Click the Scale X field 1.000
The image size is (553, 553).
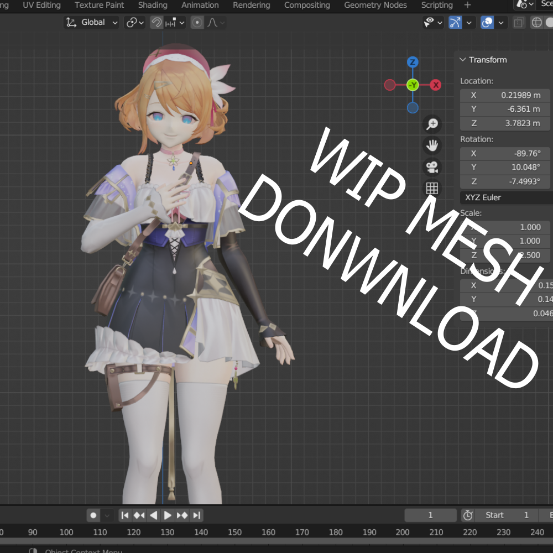[x=505, y=227]
